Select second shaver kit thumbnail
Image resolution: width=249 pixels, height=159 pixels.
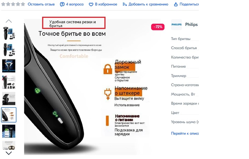click(9, 50)
